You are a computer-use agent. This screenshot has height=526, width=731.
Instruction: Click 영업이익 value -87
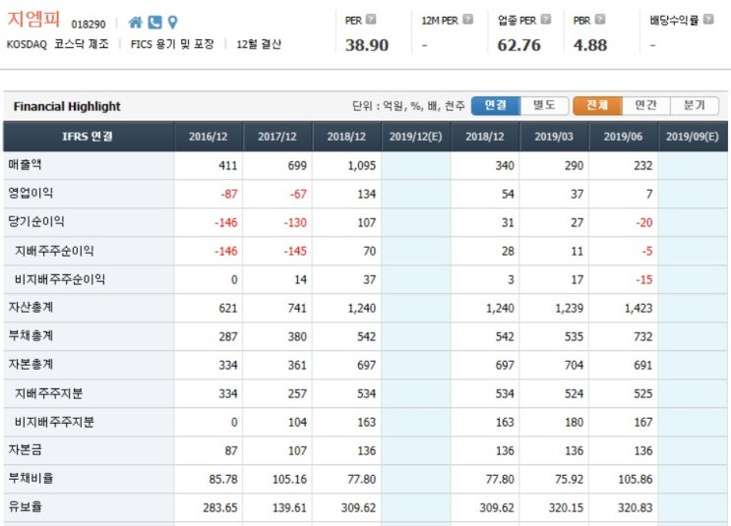[x=229, y=195]
